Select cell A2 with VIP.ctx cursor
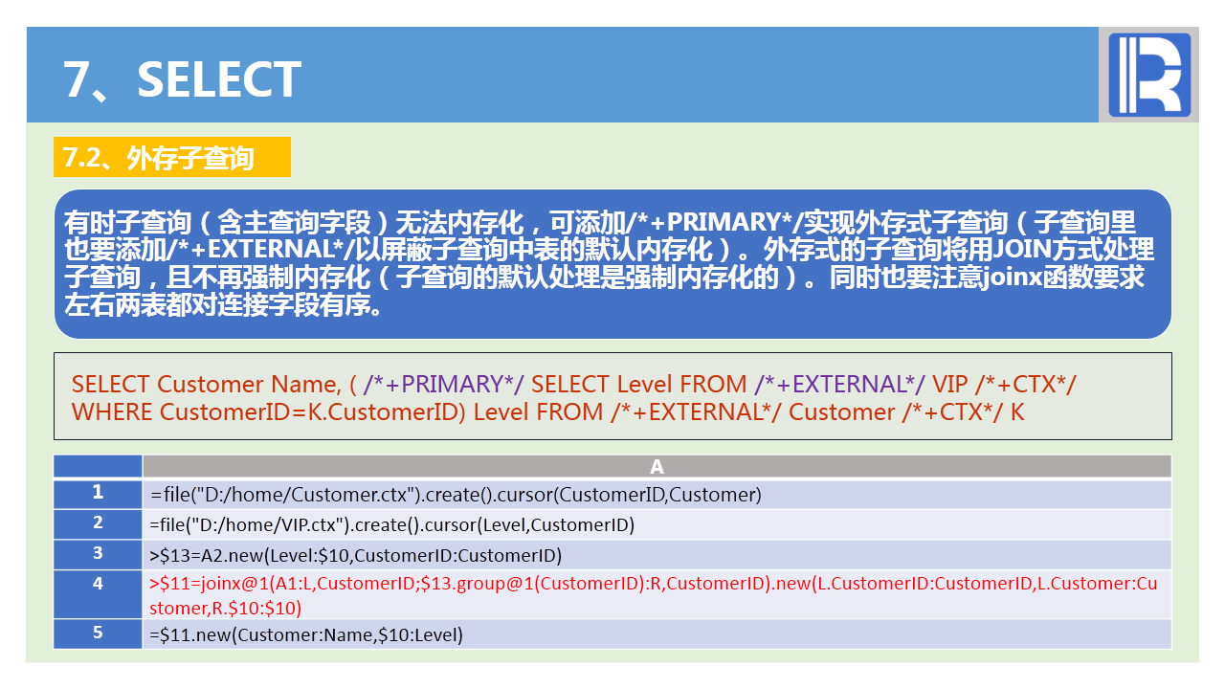Viewport: 1225px width, 689px height. pyautogui.click(x=657, y=523)
